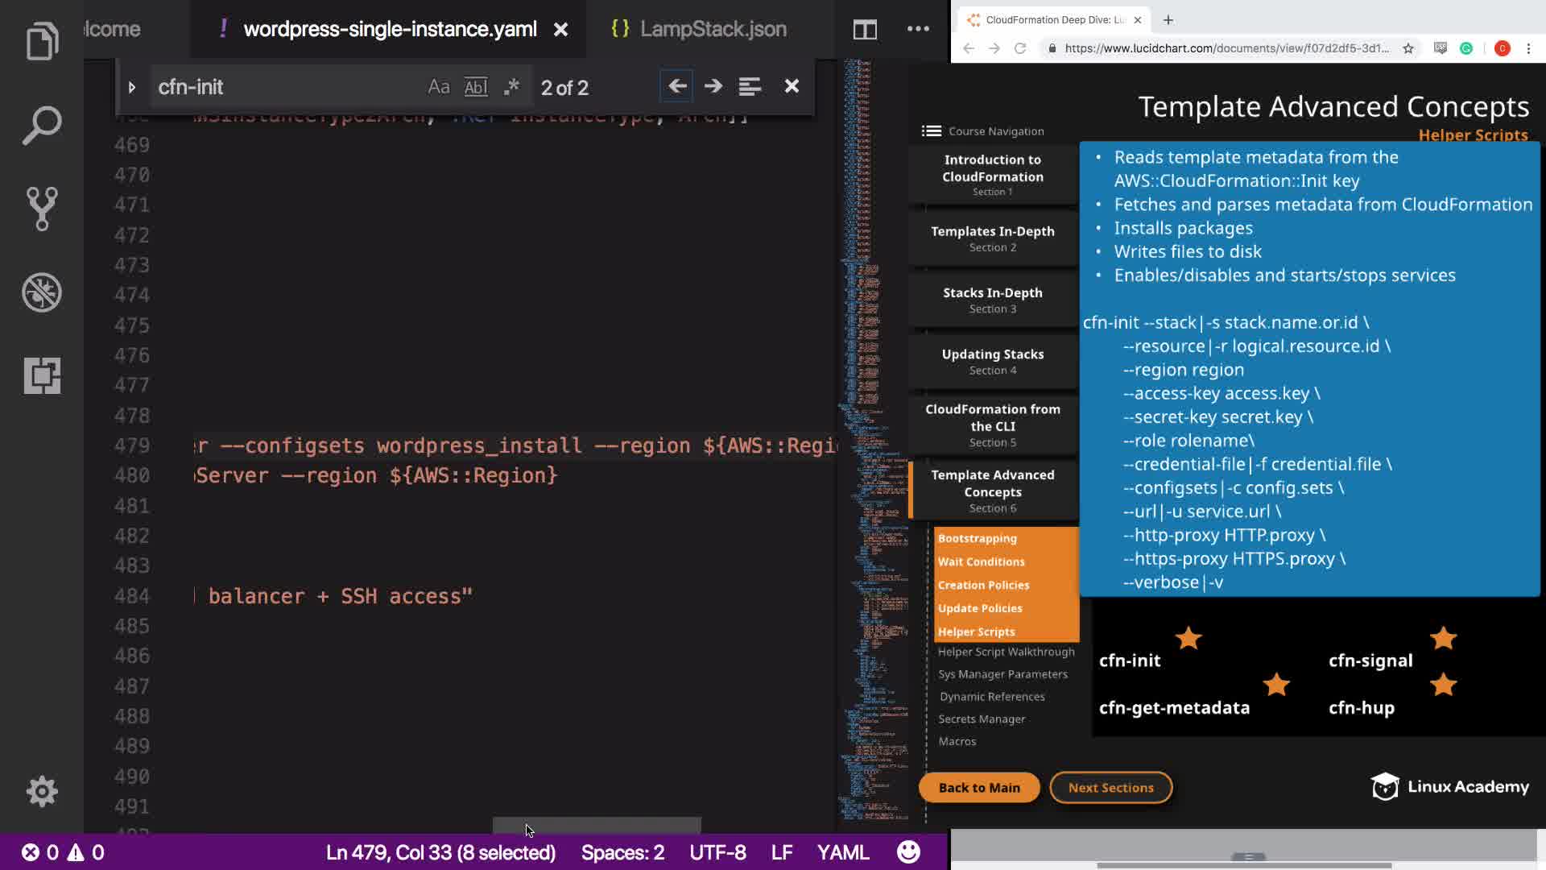
Task: Toggle Match Case option in find widget
Action: tap(439, 87)
